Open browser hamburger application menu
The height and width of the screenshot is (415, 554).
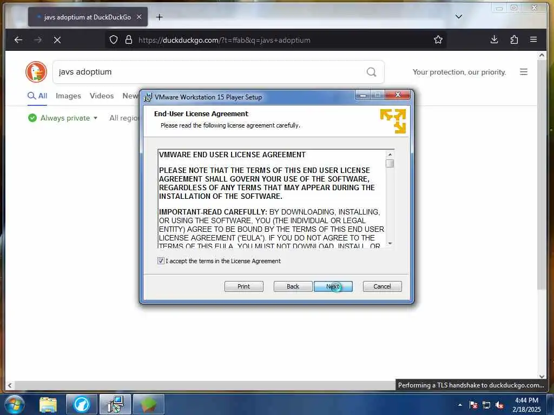pyautogui.click(x=533, y=39)
